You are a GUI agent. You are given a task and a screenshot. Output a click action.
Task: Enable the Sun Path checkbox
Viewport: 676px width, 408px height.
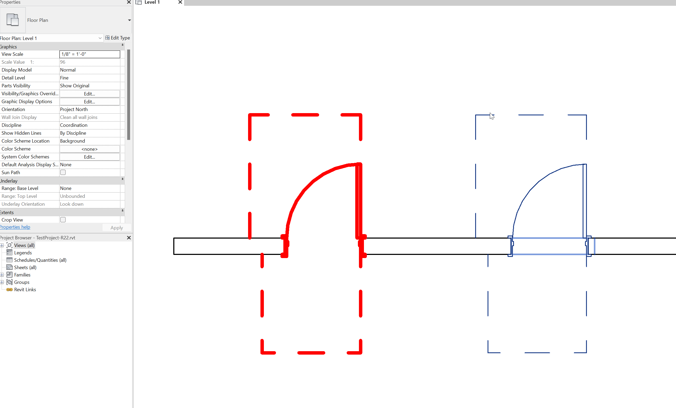63,172
